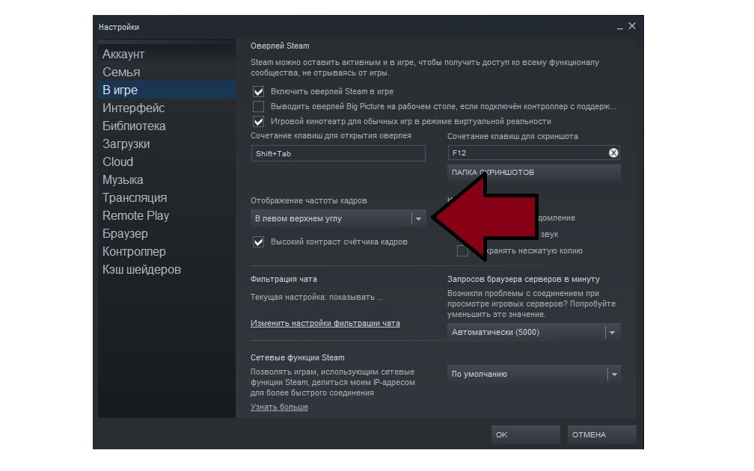The height and width of the screenshot is (471, 754).
Task: Close the Настройки window
Action: pyautogui.click(x=632, y=26)
